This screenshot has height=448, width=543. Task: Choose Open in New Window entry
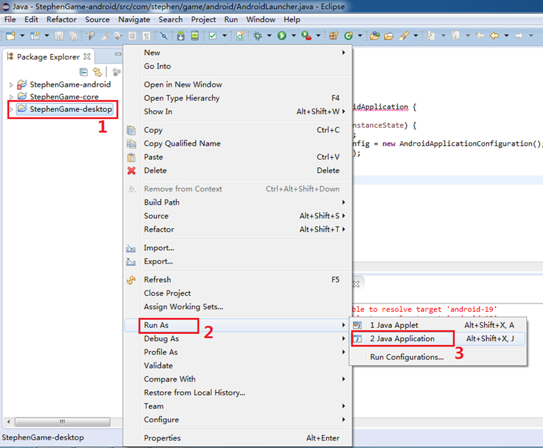tap(237, 84)
